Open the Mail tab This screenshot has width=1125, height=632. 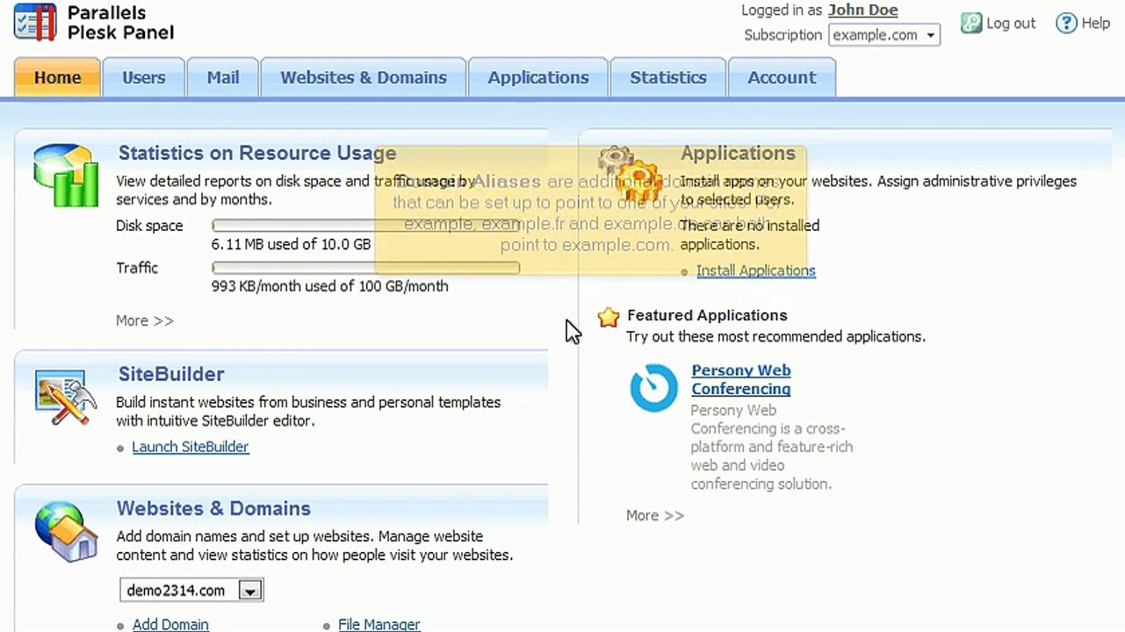(x=223, y=77)
